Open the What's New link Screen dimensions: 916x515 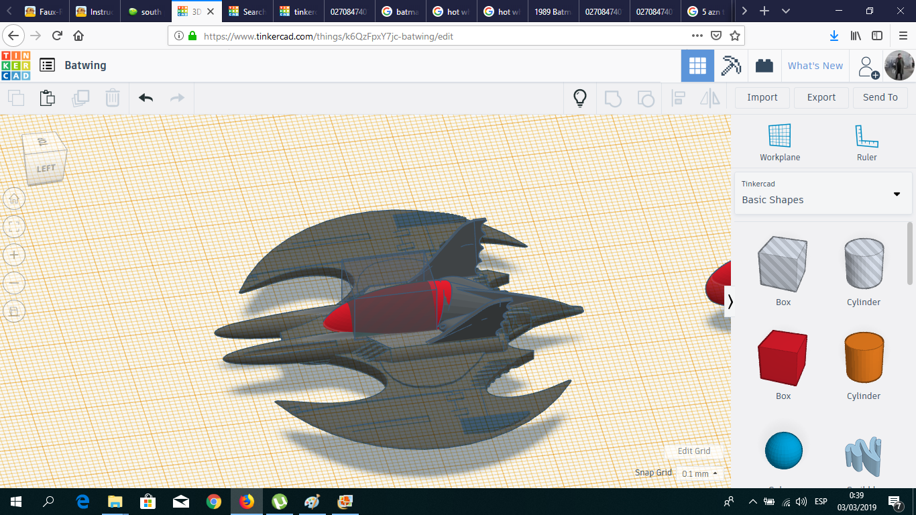coord(815,66)
